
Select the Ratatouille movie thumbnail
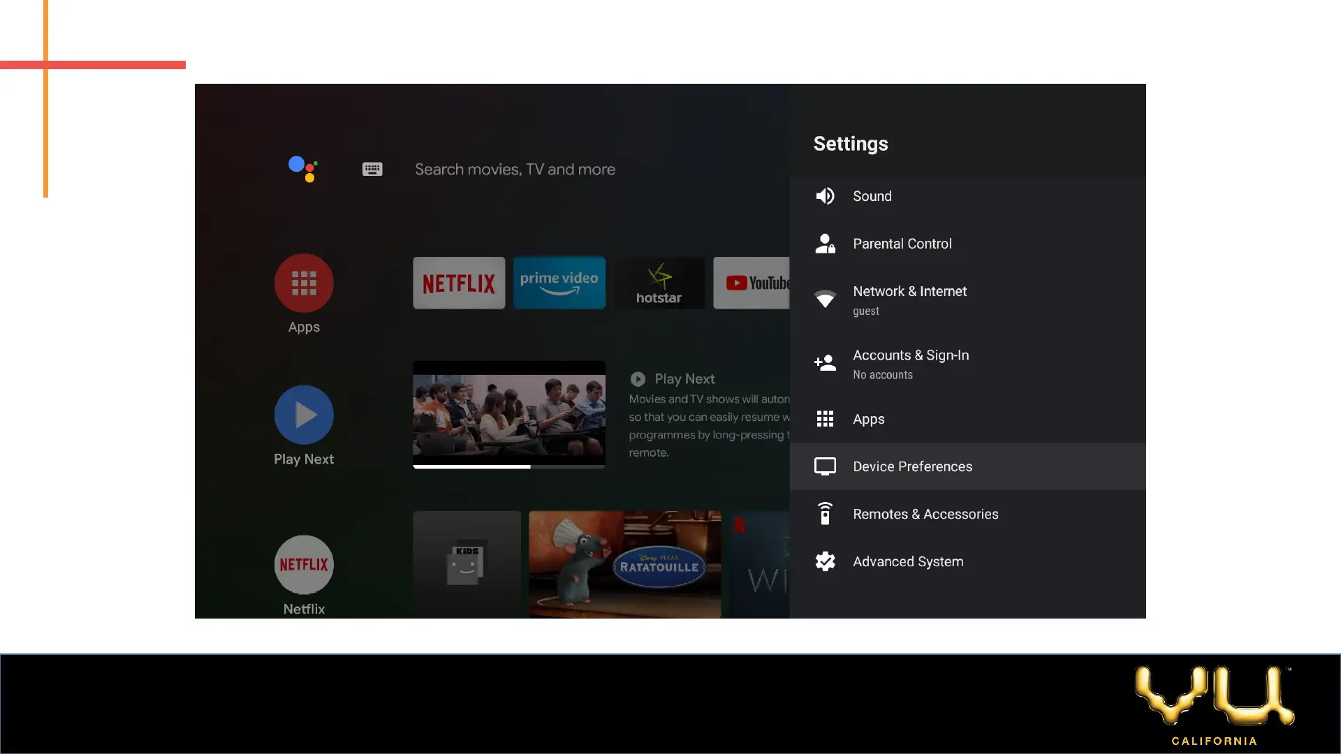[x=624, y=564]
